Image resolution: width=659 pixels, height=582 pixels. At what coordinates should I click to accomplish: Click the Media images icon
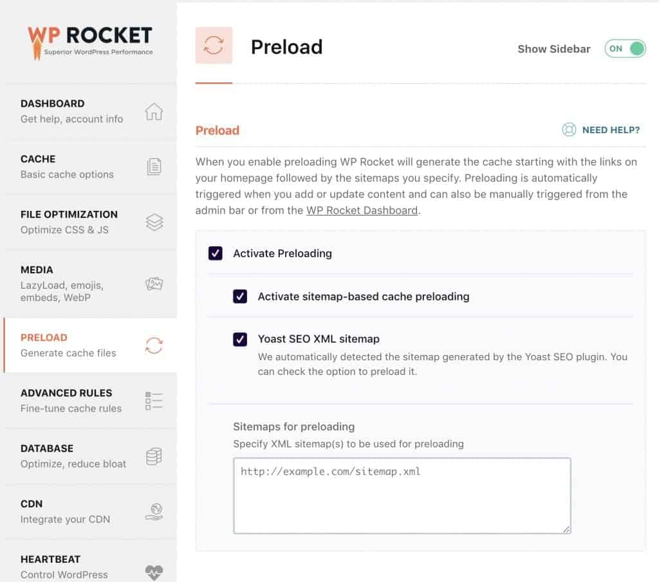pyautogui.click(x=154, y=284)
